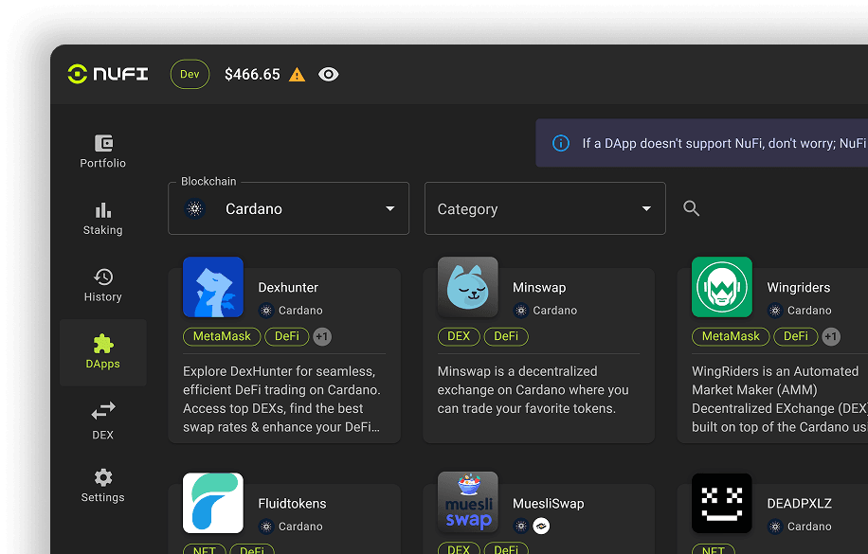
Task: Toggle balance visibility eye icon
Action: (x=329, y=74)
